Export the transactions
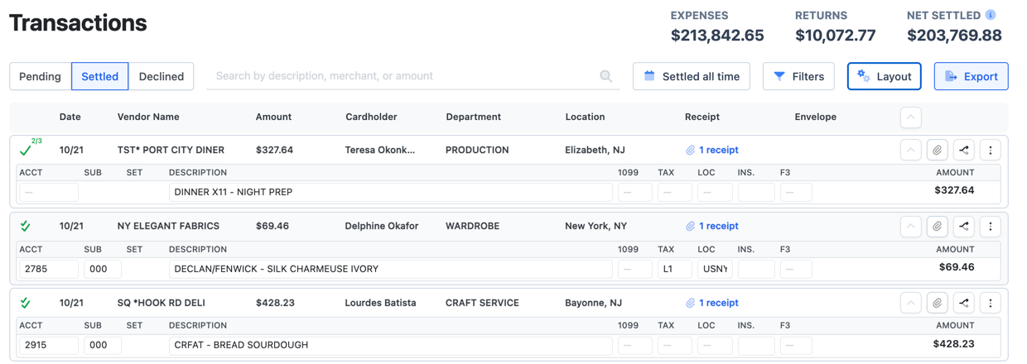 (971, 76)
